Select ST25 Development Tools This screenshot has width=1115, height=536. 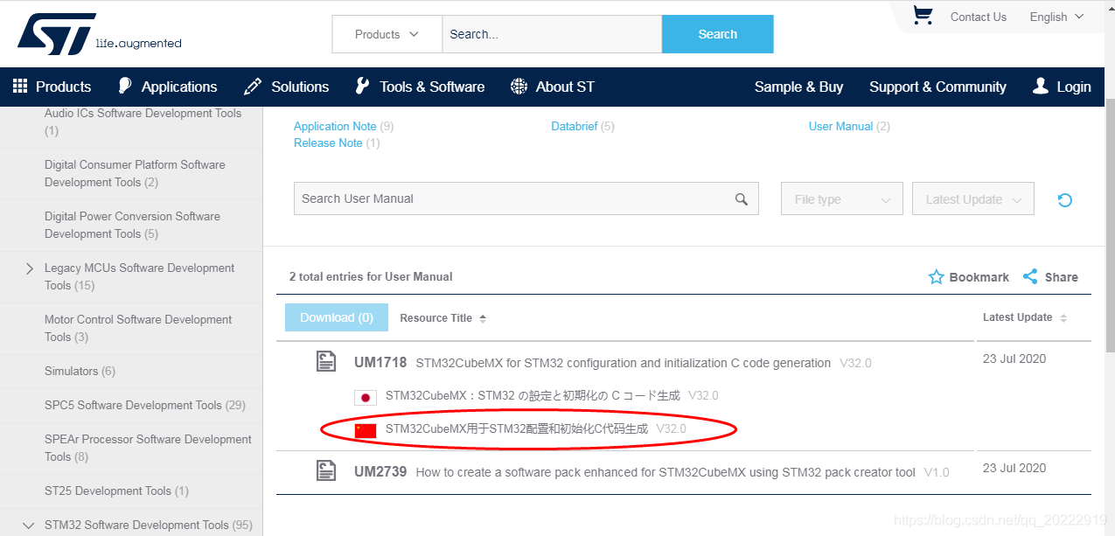pyautogui.click(x=116, y=491)
